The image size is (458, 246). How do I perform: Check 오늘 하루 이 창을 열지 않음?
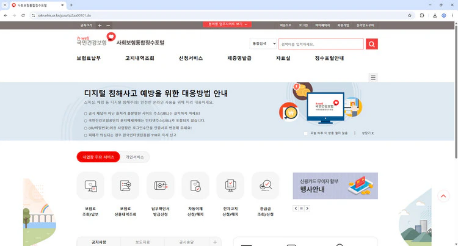(307, 132)
